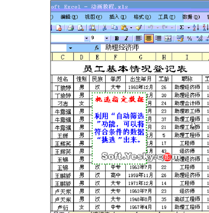Click the 职称 header cell

(187, 79)
